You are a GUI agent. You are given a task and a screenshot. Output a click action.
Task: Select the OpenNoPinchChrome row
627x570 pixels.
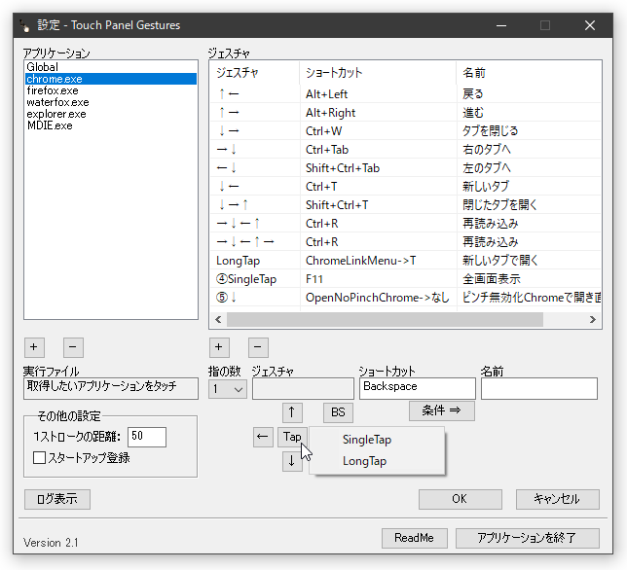[x=405, y=298]
